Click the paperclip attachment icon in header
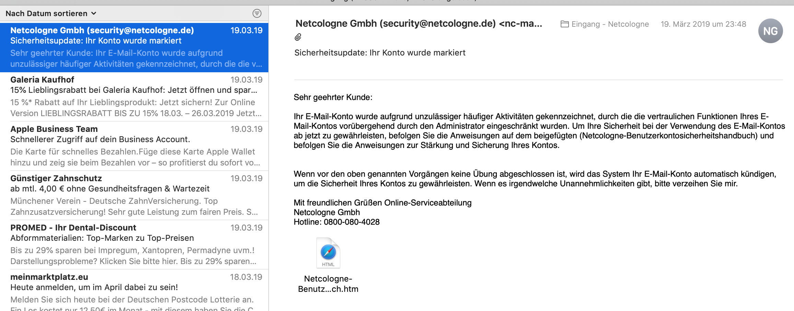The height and width of the screenshot is (311, 794). (298, 37)
